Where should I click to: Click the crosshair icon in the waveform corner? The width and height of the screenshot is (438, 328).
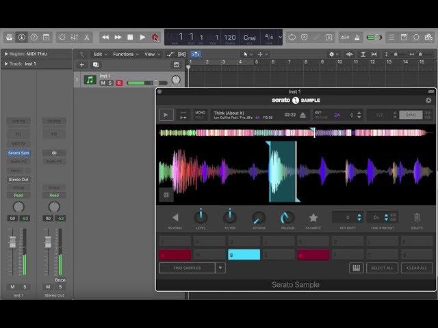point(166,195)
